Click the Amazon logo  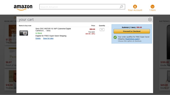(x=23, y=7)
